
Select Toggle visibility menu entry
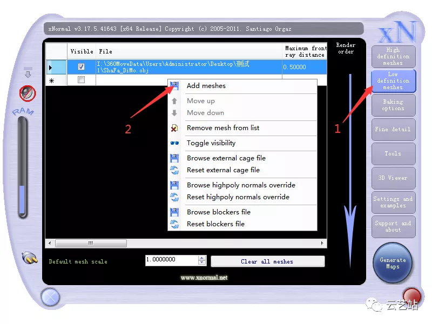point(242,143)
